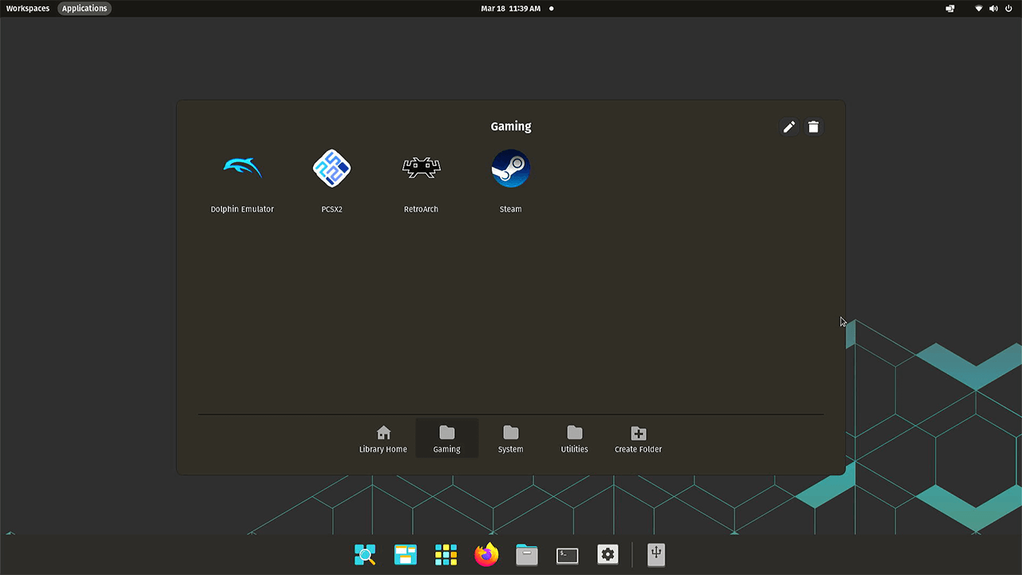Open the Workspaces overview in the top bar
Image resolution: width=1022 pixels, height=575 pixels.
tap(28, 8)
